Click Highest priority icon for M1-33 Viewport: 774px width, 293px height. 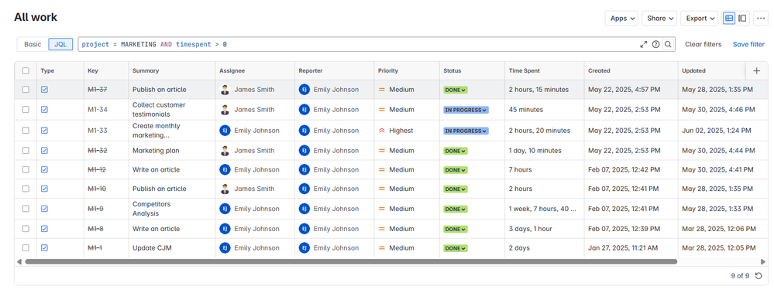381,131
